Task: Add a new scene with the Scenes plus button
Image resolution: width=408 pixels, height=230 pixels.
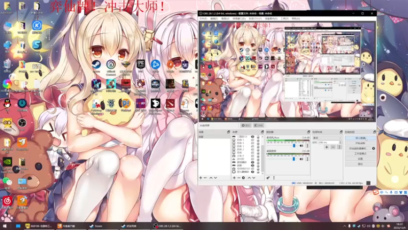Action: click(x=200, y=178)
